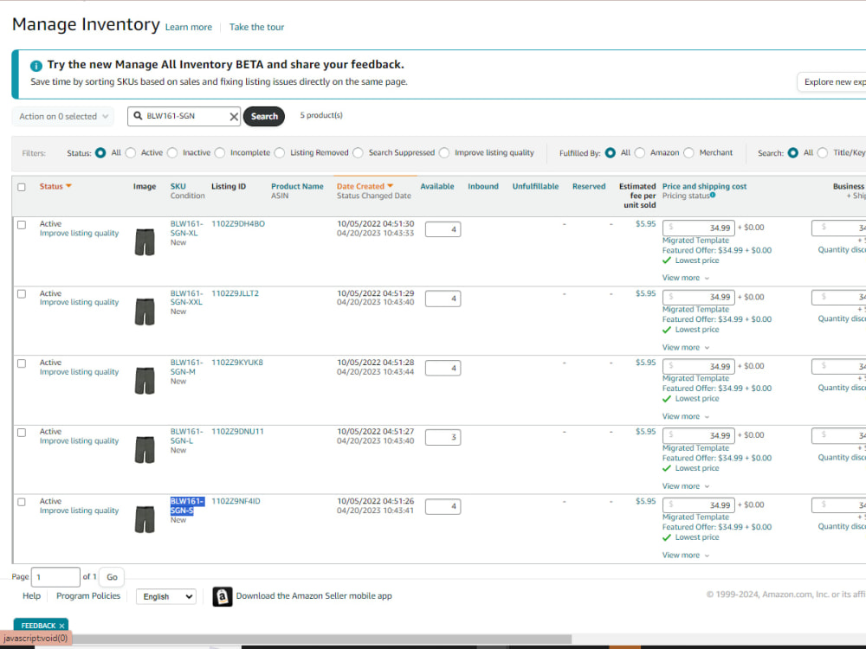Expand View more for BLW161-SGN-S
Viewport: 866px width, 649px height.
point(685,555)
